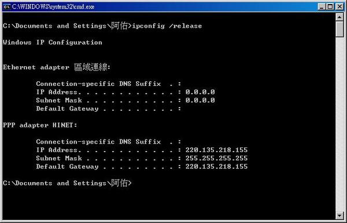This screenshot has height=223, width=347.
Task: Click the Windows IP Configuration line
Action: point(53,42)
